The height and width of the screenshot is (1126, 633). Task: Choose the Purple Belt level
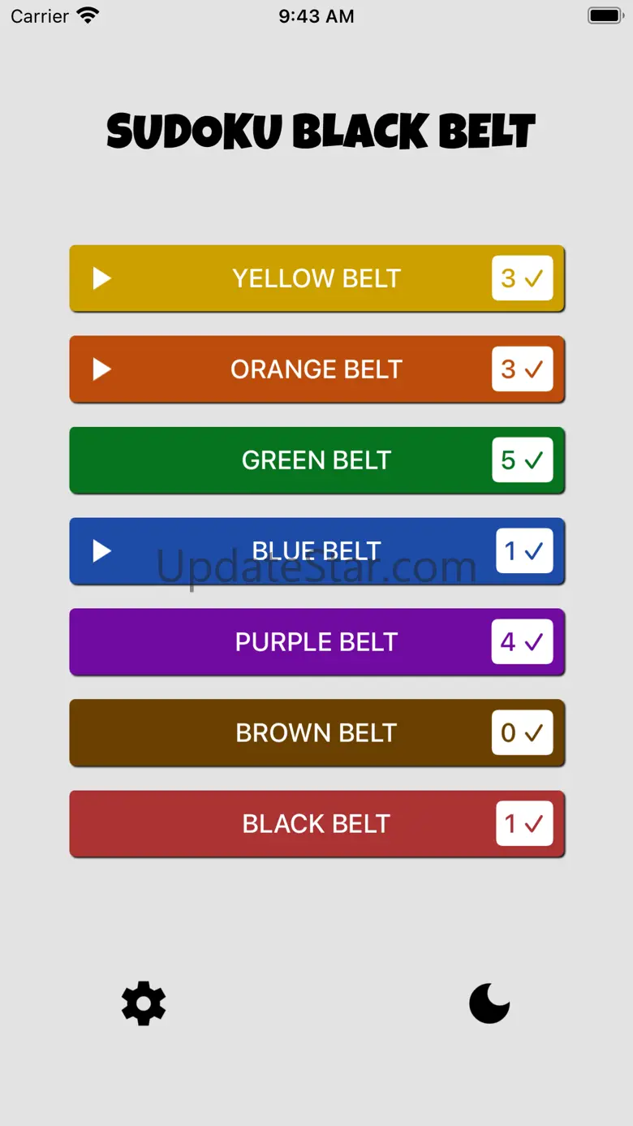tap(316, 642)
